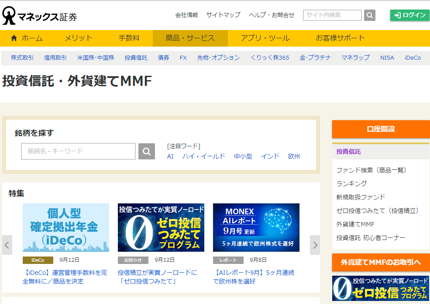
Task: Select 金・プラチナ in the sub navigation
Action: point(315,58)
